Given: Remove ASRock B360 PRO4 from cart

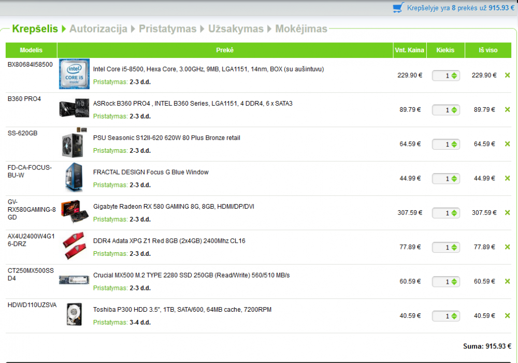Looking at the screenshot, I should pos(508,110).
